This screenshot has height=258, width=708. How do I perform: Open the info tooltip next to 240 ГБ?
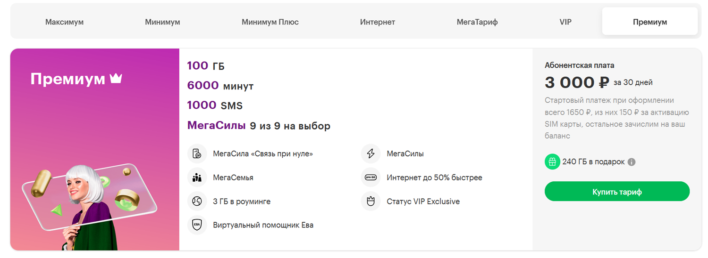click(x=632, y=162)
